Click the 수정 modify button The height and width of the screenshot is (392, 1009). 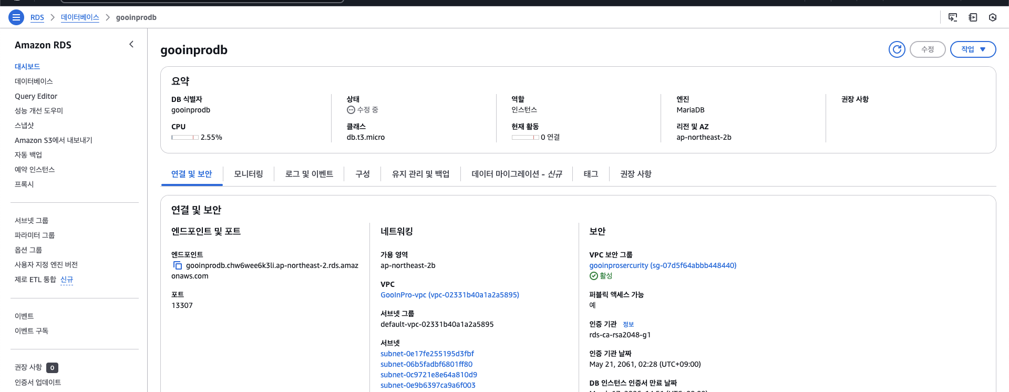pyautogui.click(x=928, y=49)
